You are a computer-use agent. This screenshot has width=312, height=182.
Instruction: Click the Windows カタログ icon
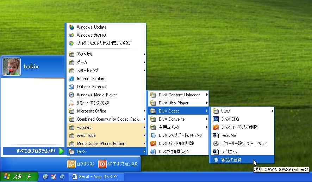(x=71, y=35)
